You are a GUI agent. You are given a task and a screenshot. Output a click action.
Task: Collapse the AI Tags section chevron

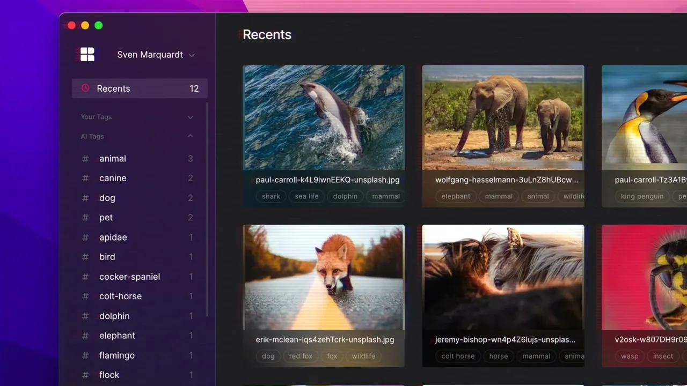point(190,136)
